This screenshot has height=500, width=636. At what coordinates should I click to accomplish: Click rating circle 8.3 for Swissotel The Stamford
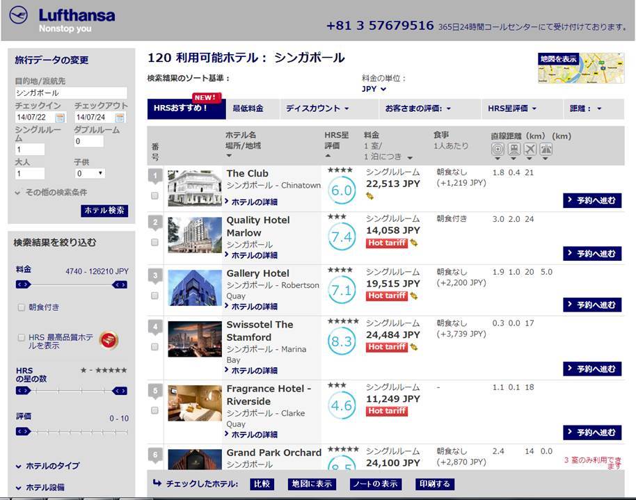tap(342, 341)
